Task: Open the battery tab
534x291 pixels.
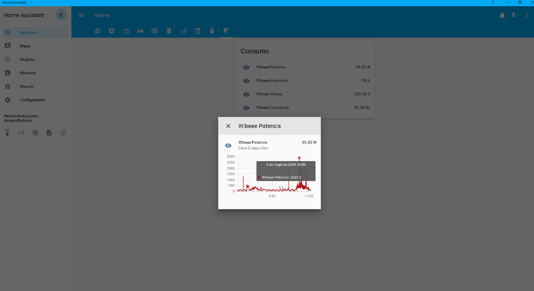Action: (212, 31)
